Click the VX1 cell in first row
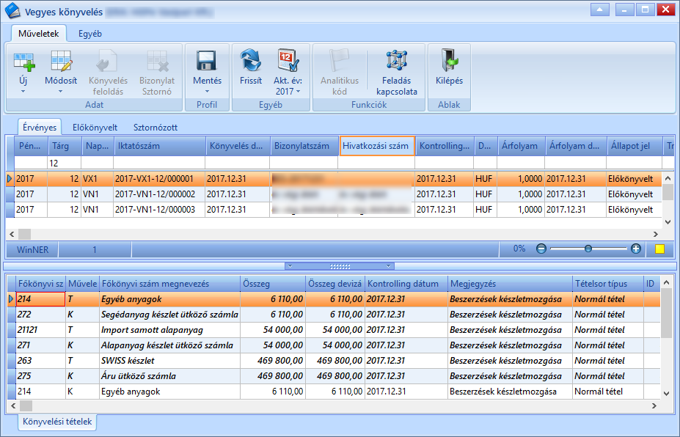This screenshot has width=680, height=437. coord(98,179)
